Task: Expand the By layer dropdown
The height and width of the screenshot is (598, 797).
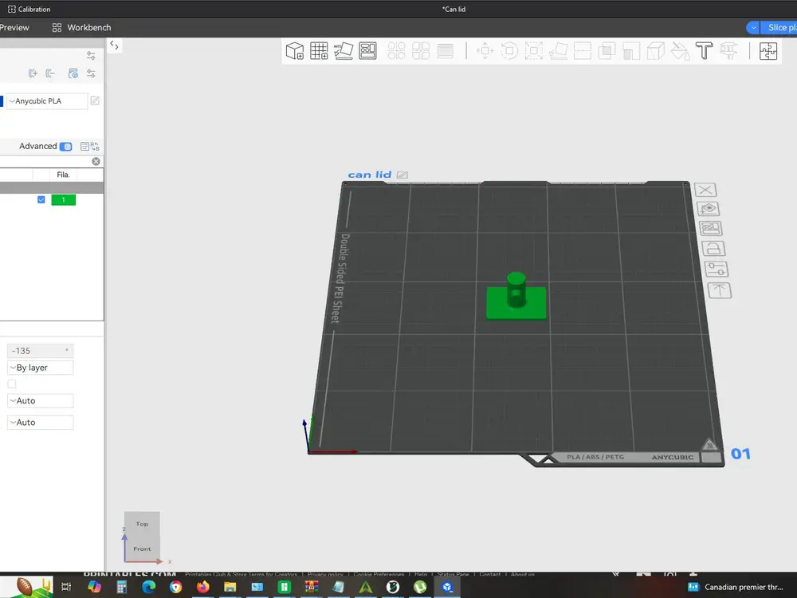Action: click(x=40, y=368)
